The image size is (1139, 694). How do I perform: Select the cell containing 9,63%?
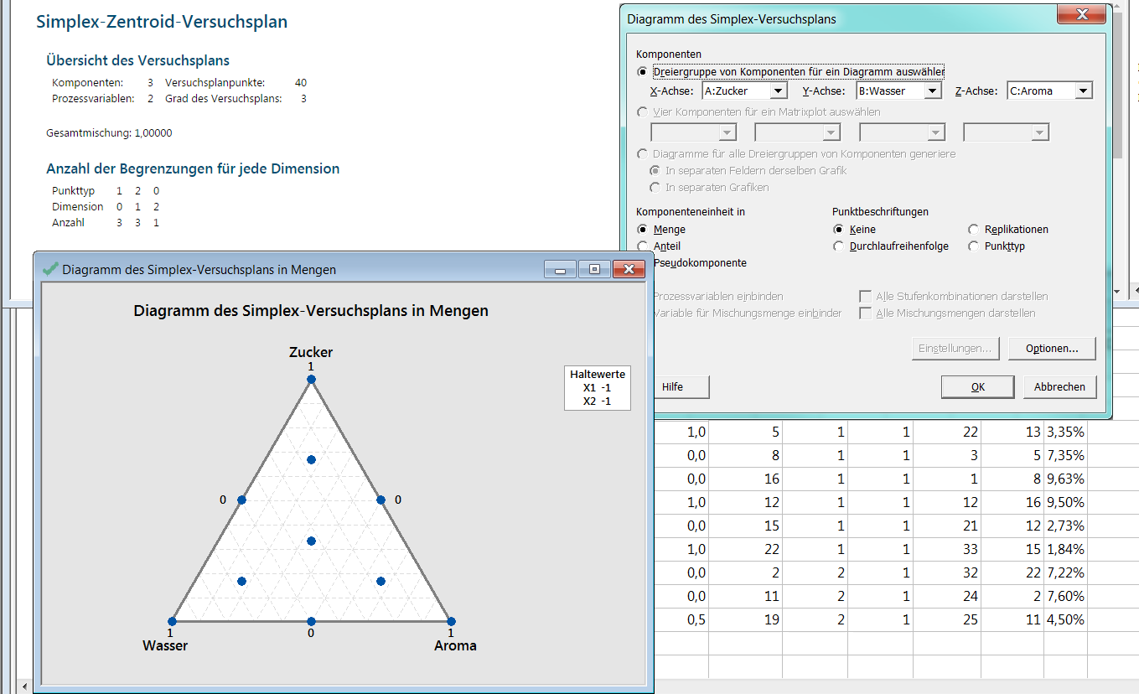1065,479
